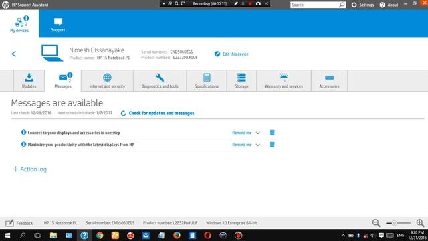This screenshot has width=428, height=241.
Task: Open the Windows Start menu
Action: (7, 235)
